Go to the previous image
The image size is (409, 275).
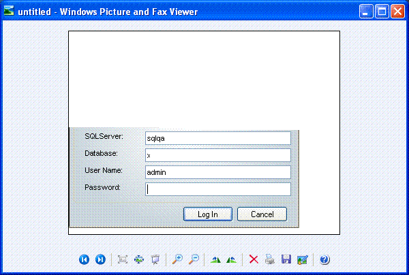tap(84, 259)
